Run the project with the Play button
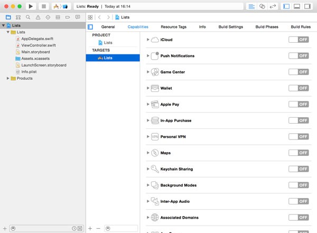Viewport: 317px width, 233px height. click(x=31, y=6)
